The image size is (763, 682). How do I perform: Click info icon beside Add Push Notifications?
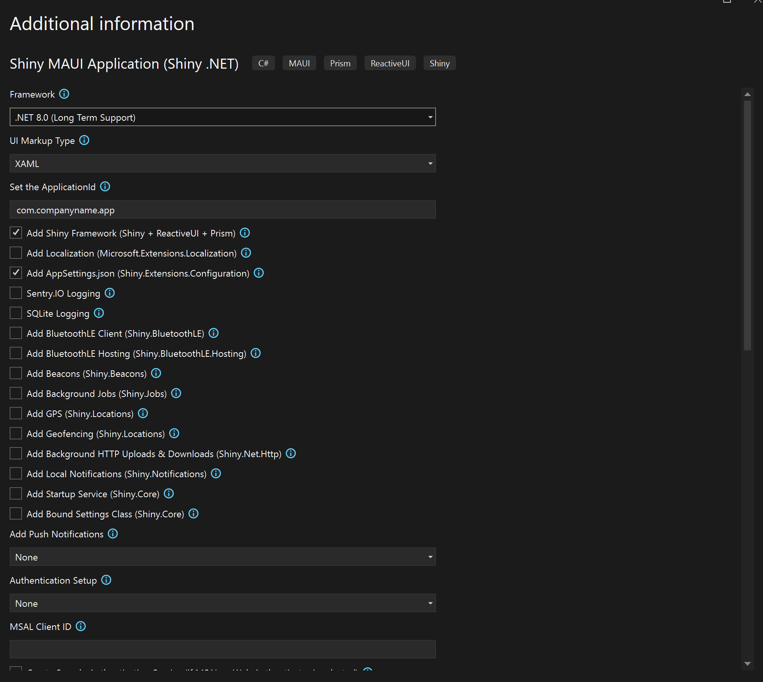click(113, 534)
